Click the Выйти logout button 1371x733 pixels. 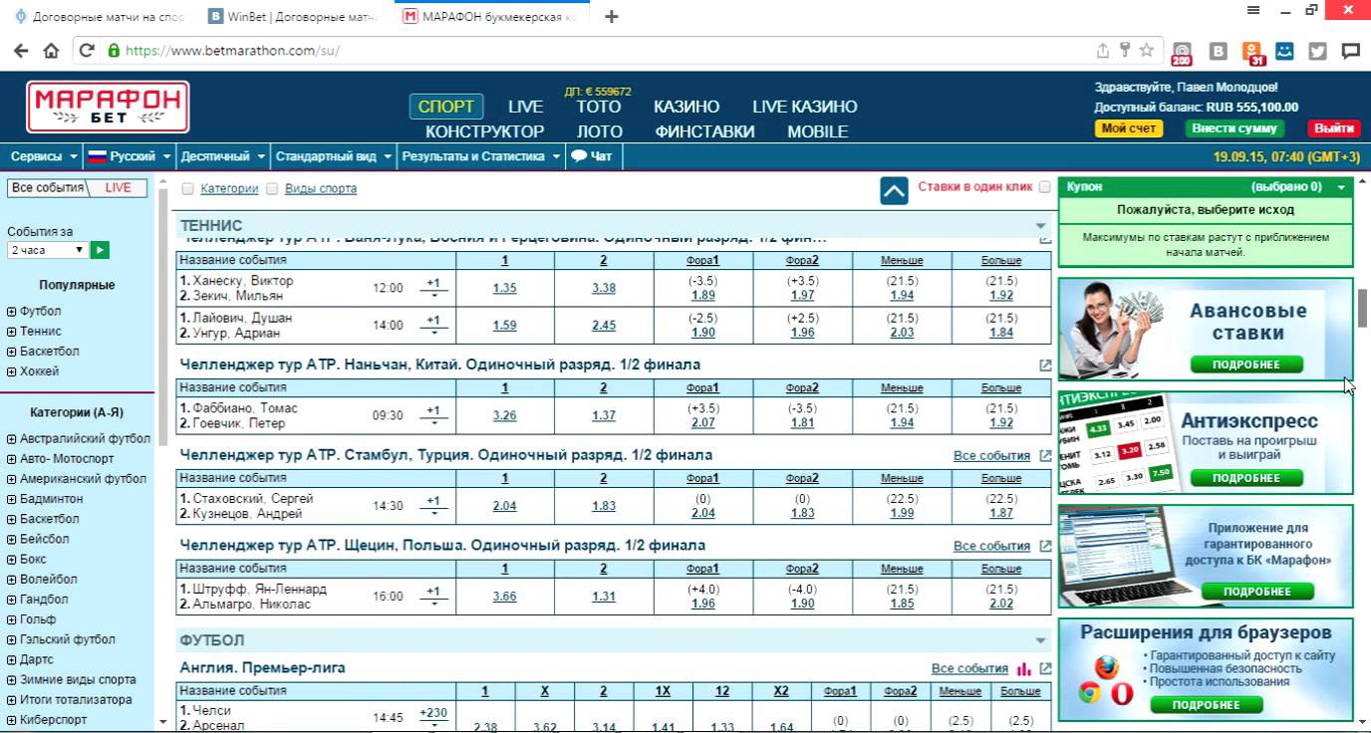tap(1333, 128)
